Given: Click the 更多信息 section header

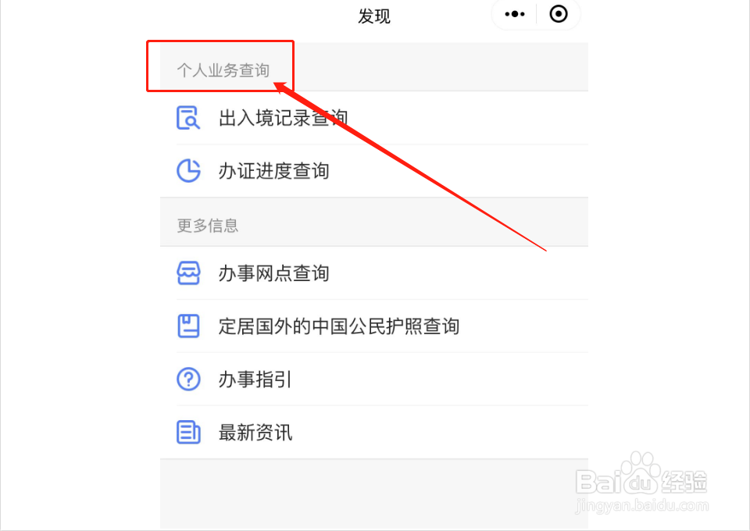Looking at the screenshot, I should [208, 225].
